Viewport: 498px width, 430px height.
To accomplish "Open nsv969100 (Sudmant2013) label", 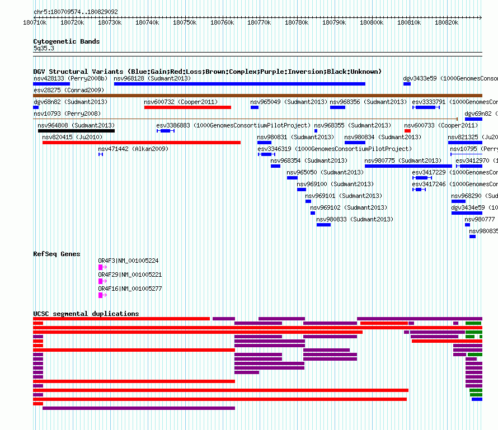I will click(x=335, y=184).
